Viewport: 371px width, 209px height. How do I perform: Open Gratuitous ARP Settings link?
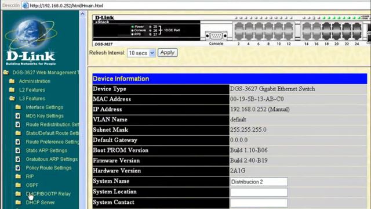click(x=52, y=159)
